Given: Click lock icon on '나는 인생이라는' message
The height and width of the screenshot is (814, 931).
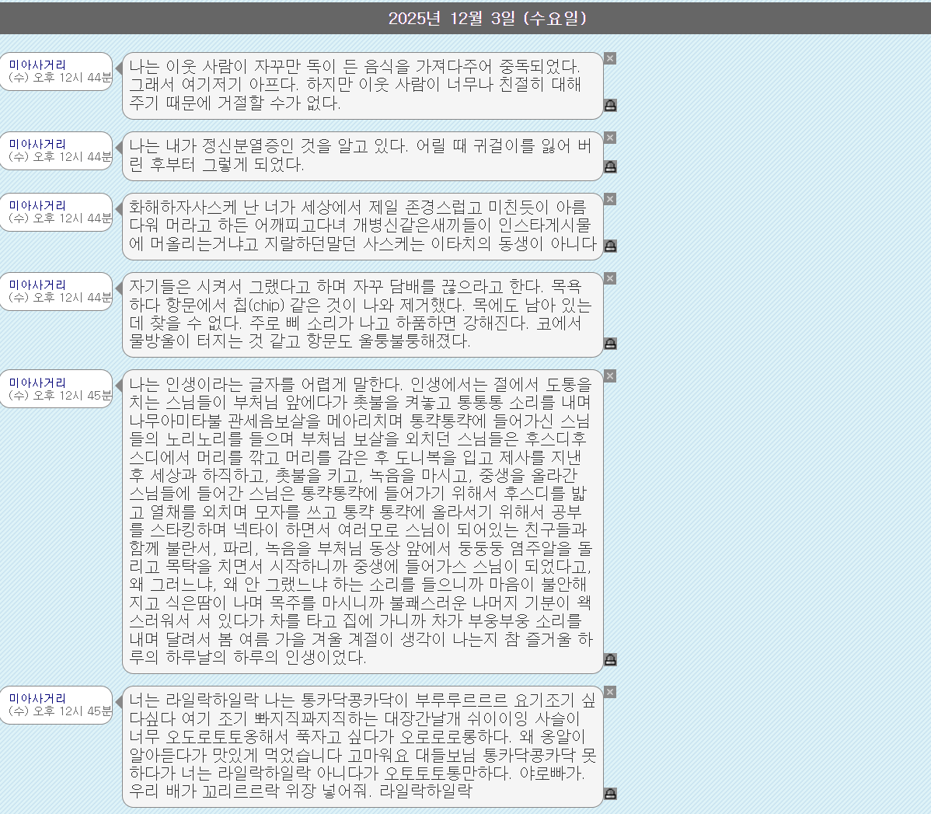Looking at the screenshot, I should tap(610, 659).
